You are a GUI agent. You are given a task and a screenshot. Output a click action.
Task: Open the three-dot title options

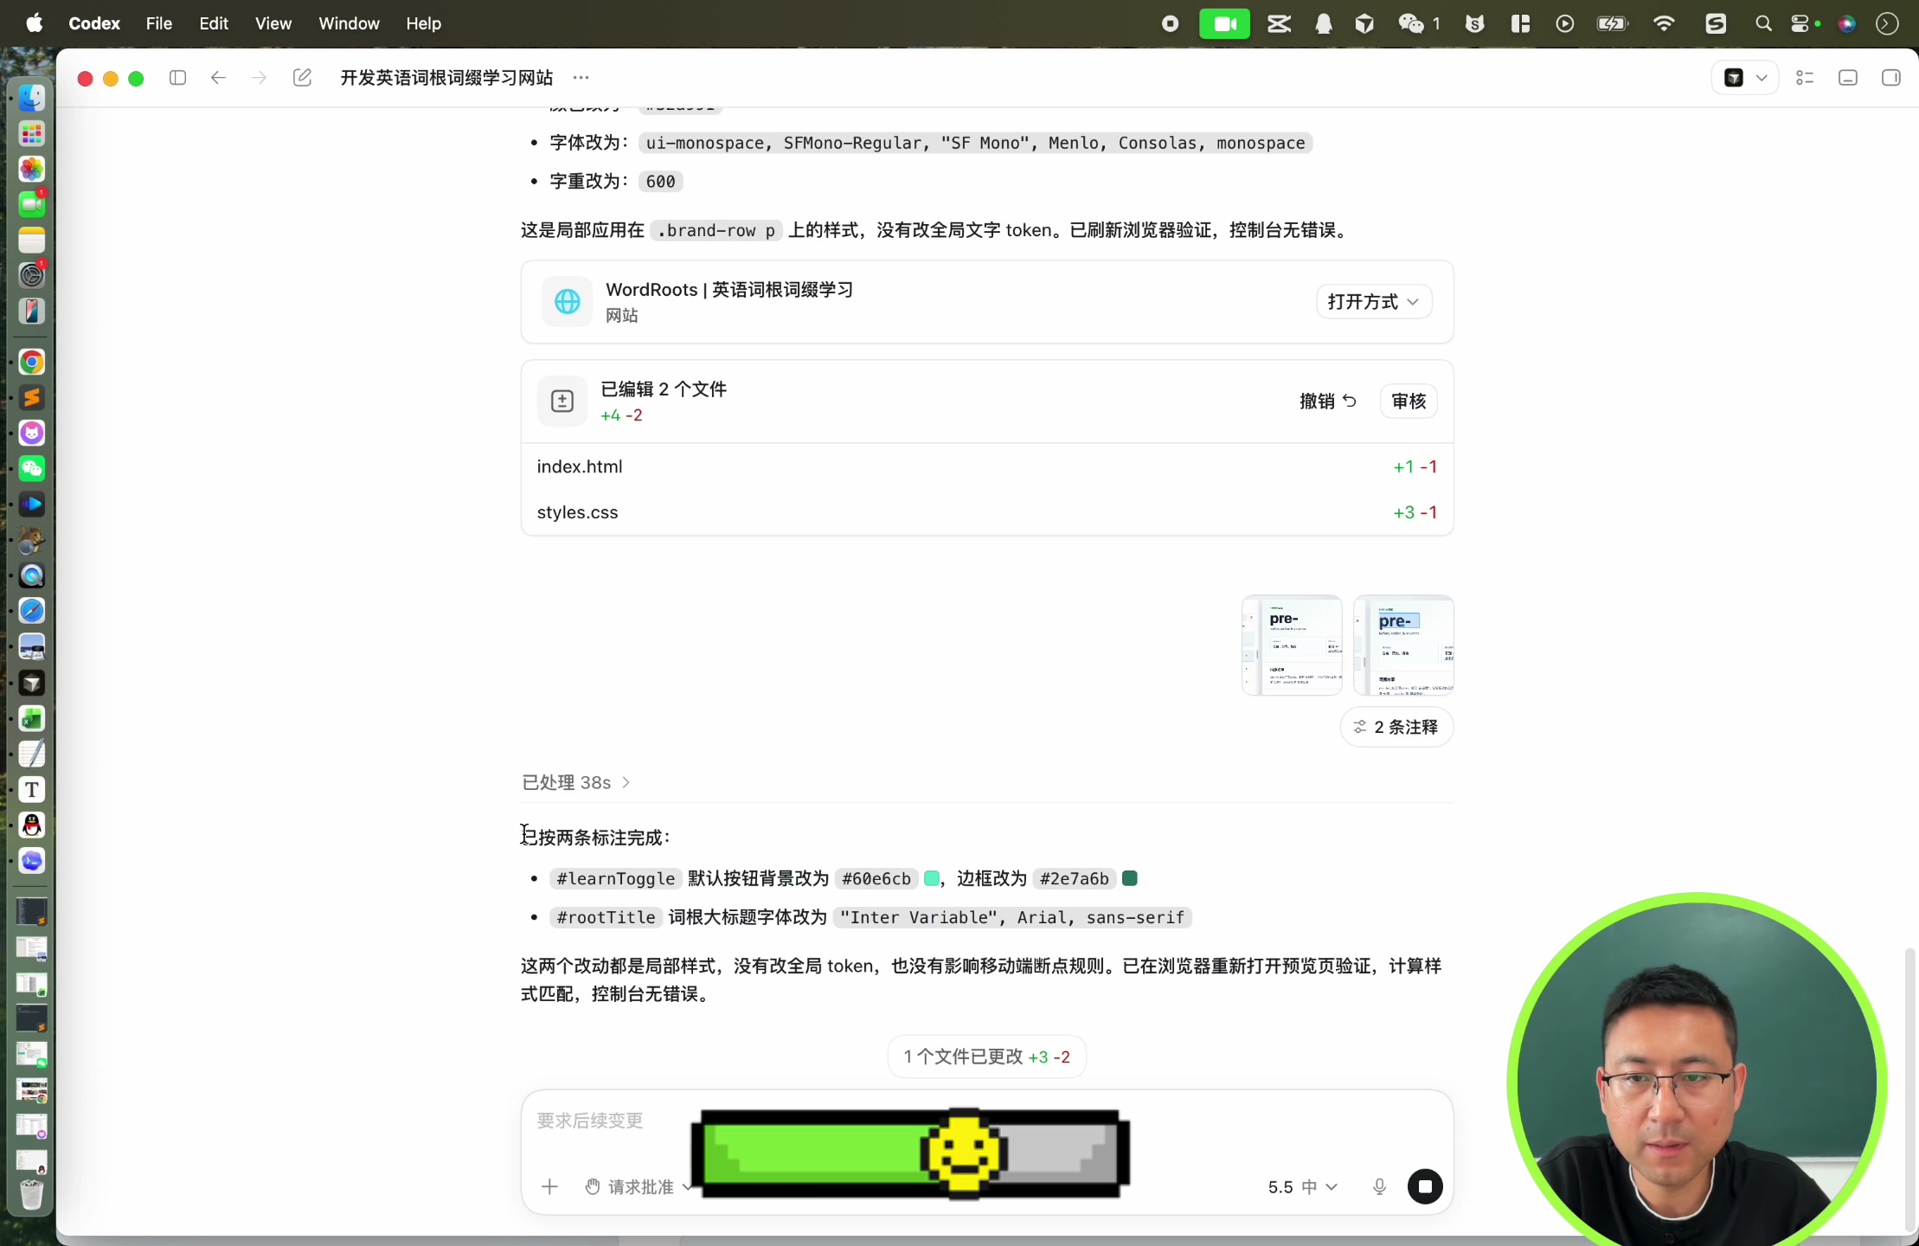581,78
